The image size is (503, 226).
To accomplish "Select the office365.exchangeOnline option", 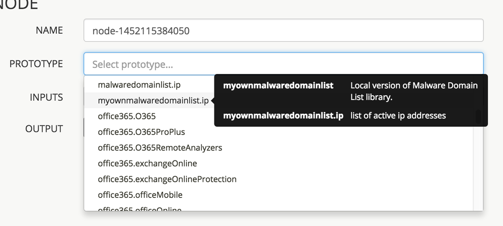I will [147, 164].
